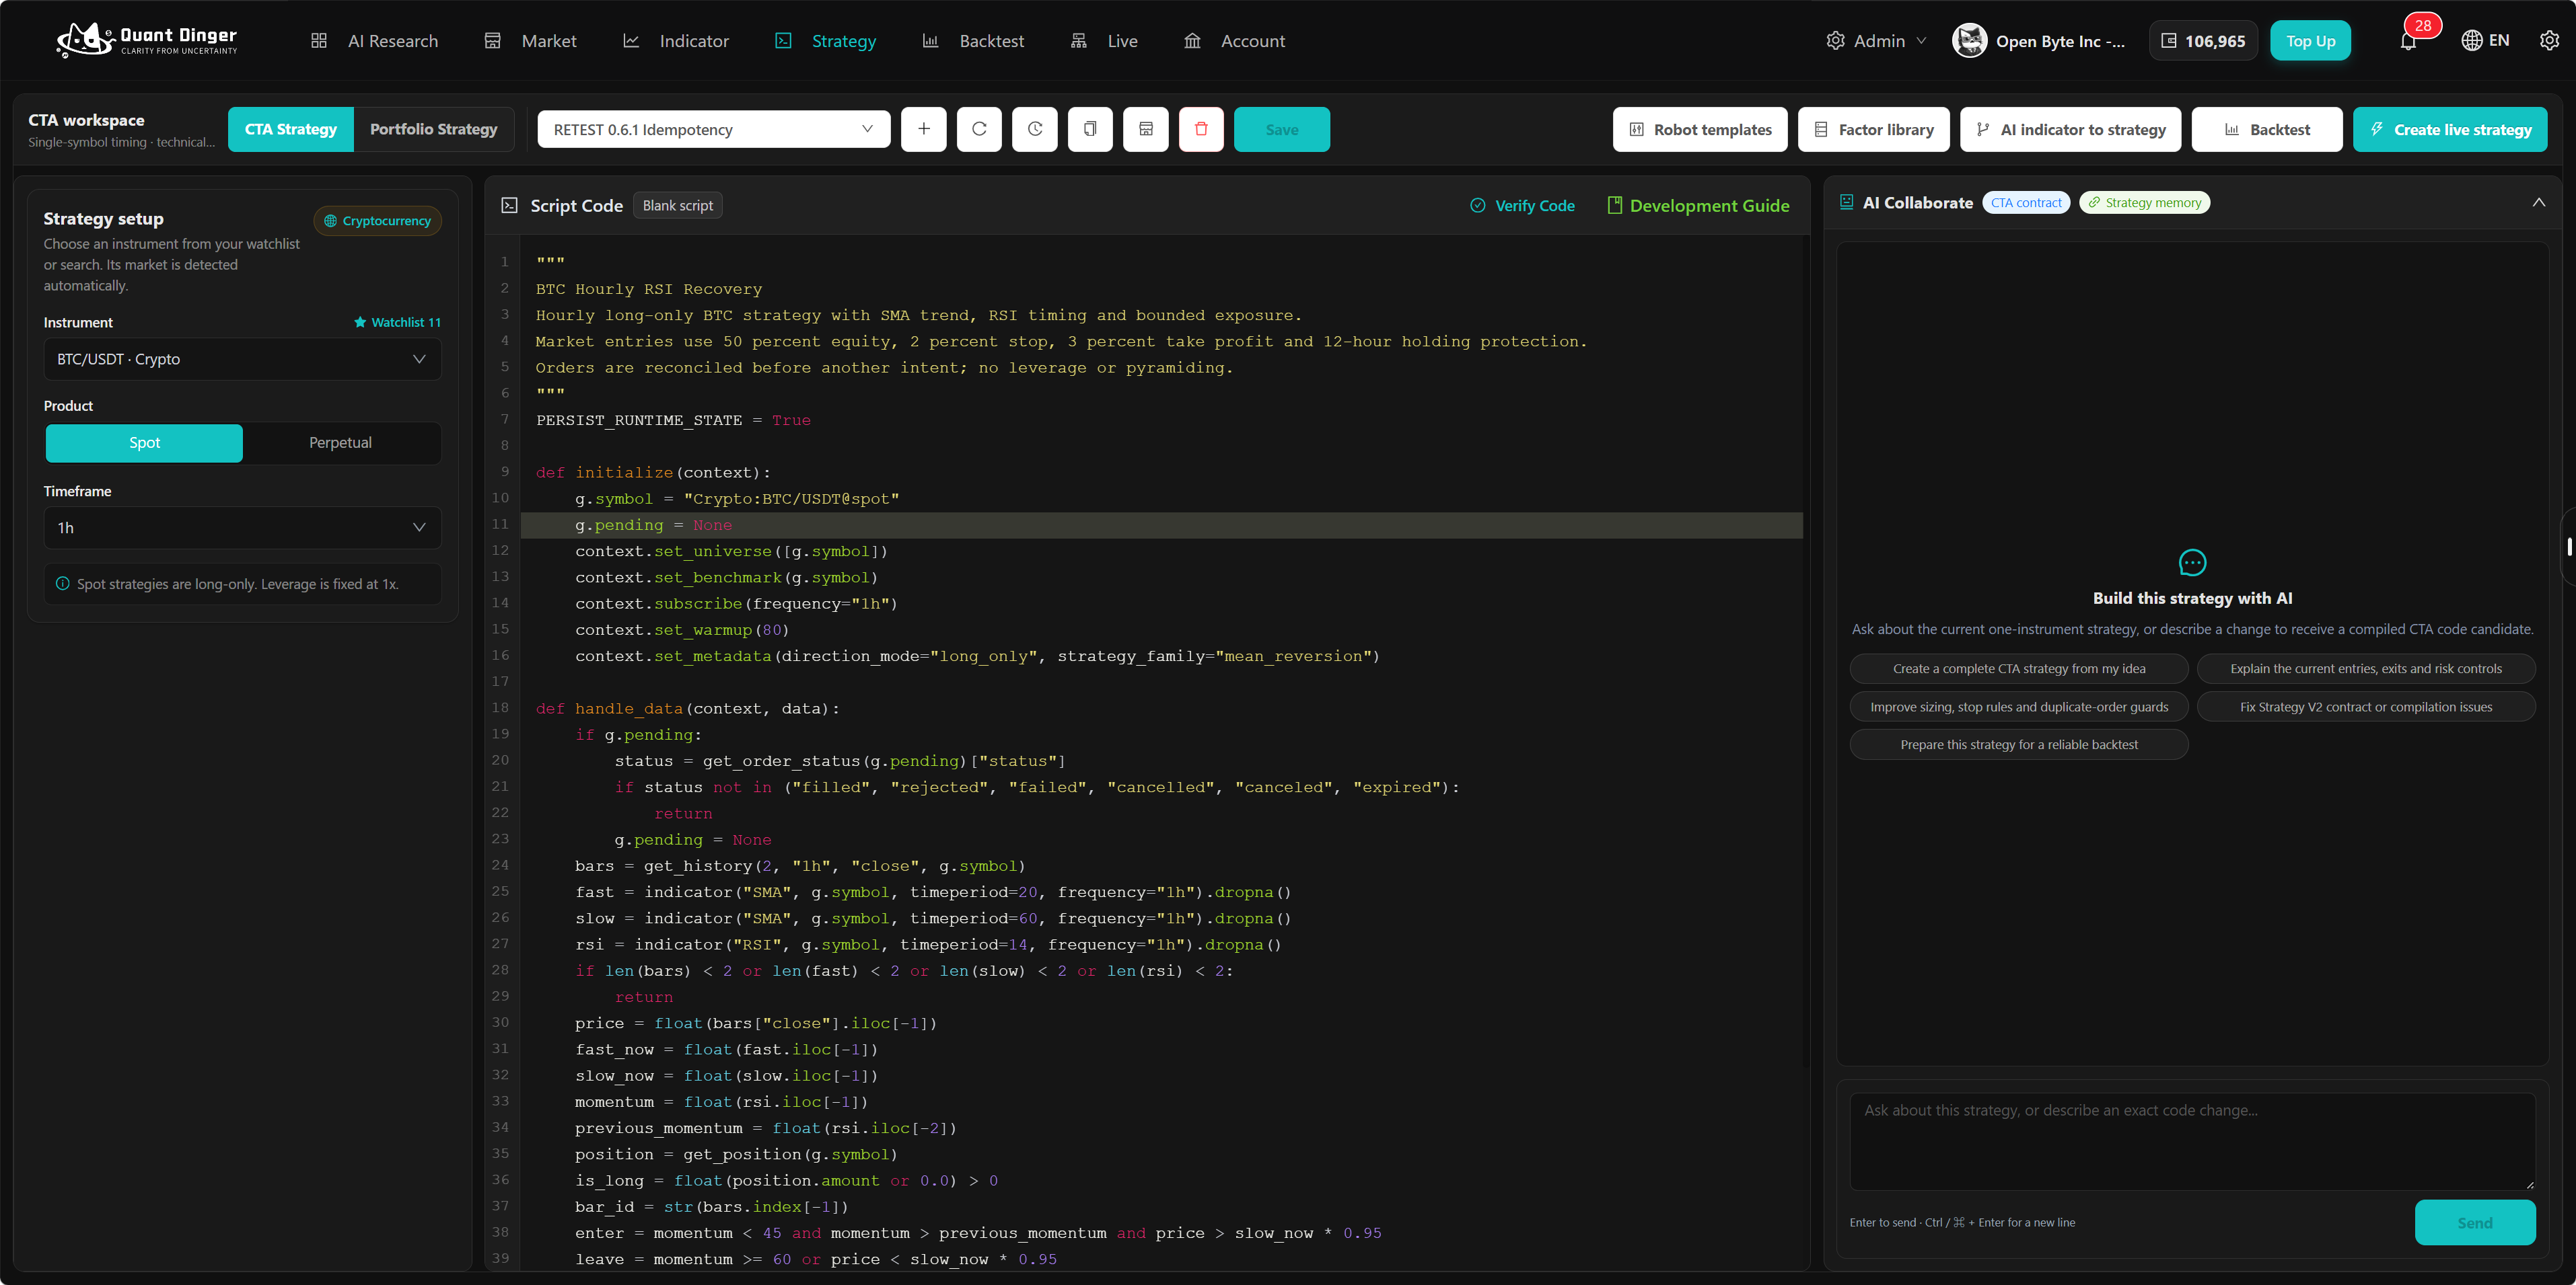Open version history with the clock icon
This screenshot has width=2576, height=1285.
tap(1035, 129)
